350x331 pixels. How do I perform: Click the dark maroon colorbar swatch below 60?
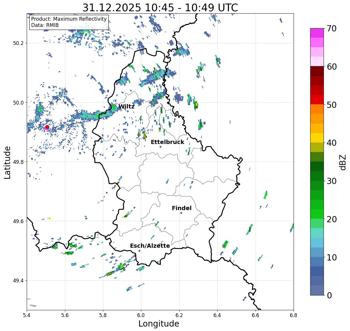click(317, 71)
